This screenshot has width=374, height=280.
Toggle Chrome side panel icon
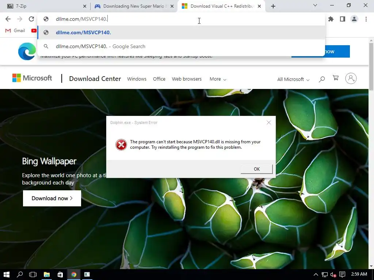pyautogui.click(x=343, y=19)
